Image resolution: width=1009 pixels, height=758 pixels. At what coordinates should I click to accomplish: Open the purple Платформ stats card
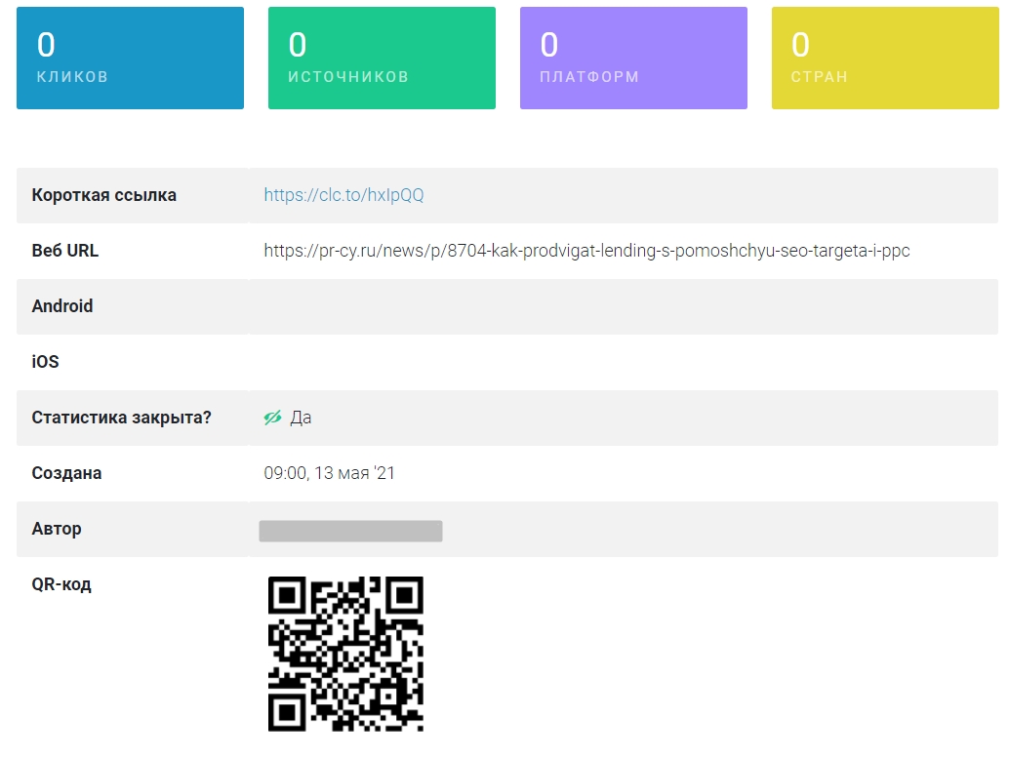[633, 59]
